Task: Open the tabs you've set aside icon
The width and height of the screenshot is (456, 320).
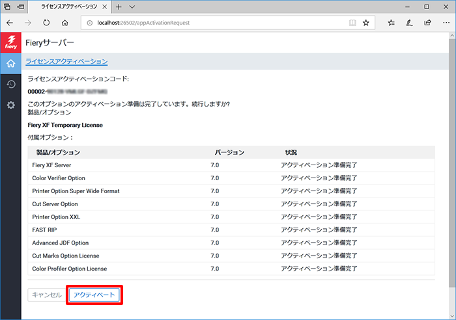Action: click(7, 7)
